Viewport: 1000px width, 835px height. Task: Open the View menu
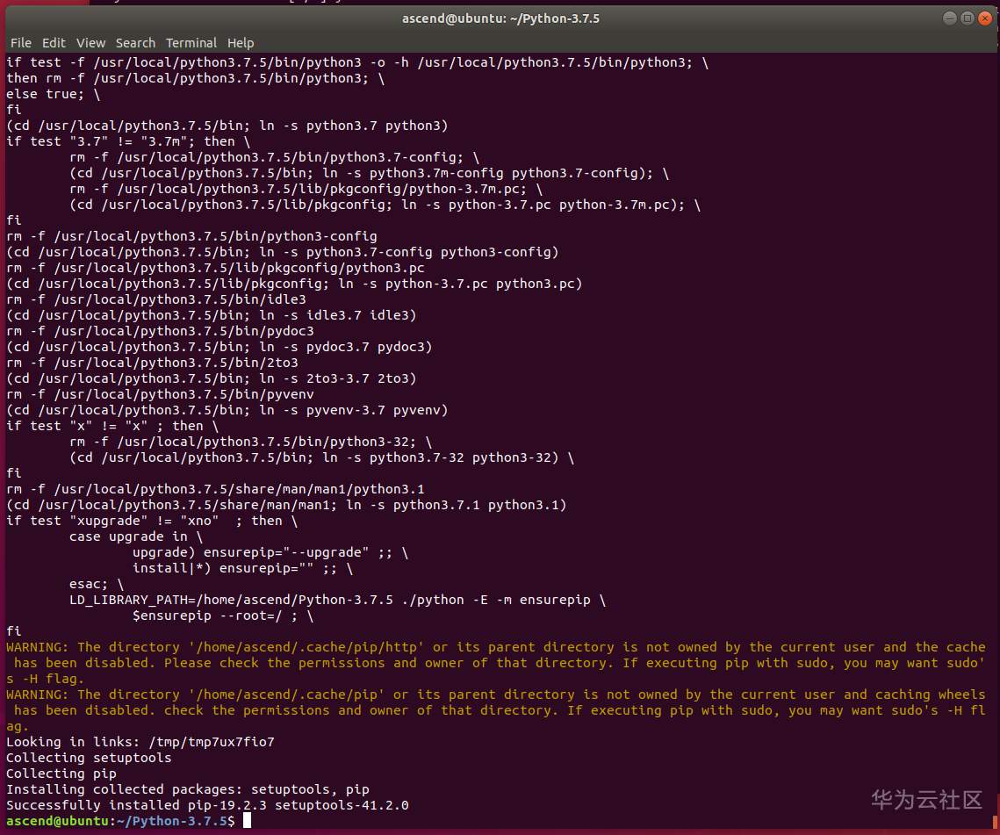pyautogui.click(x=90, y=43)
